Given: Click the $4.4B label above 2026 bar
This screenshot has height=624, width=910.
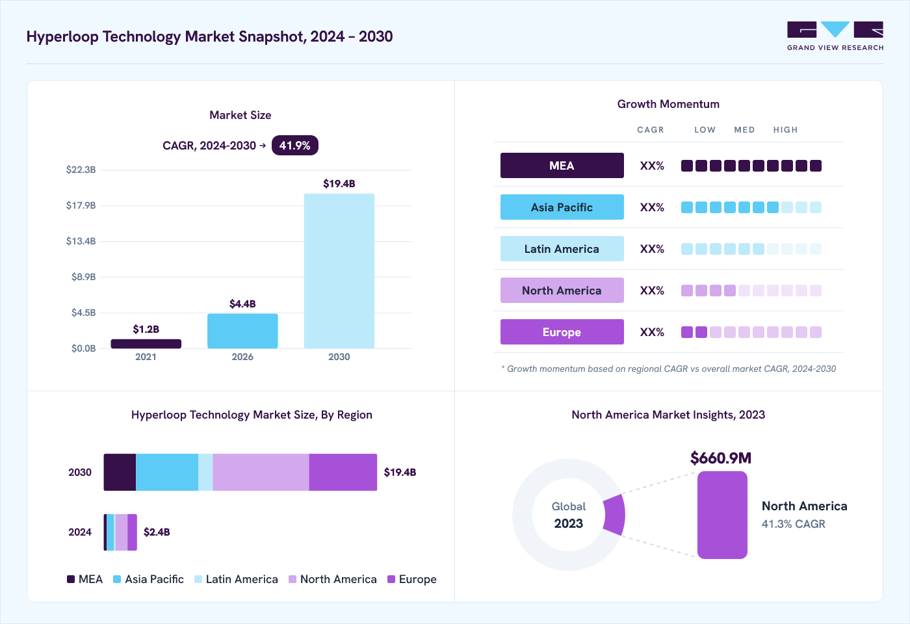Looking at the screenshot, I should [242, 304].
